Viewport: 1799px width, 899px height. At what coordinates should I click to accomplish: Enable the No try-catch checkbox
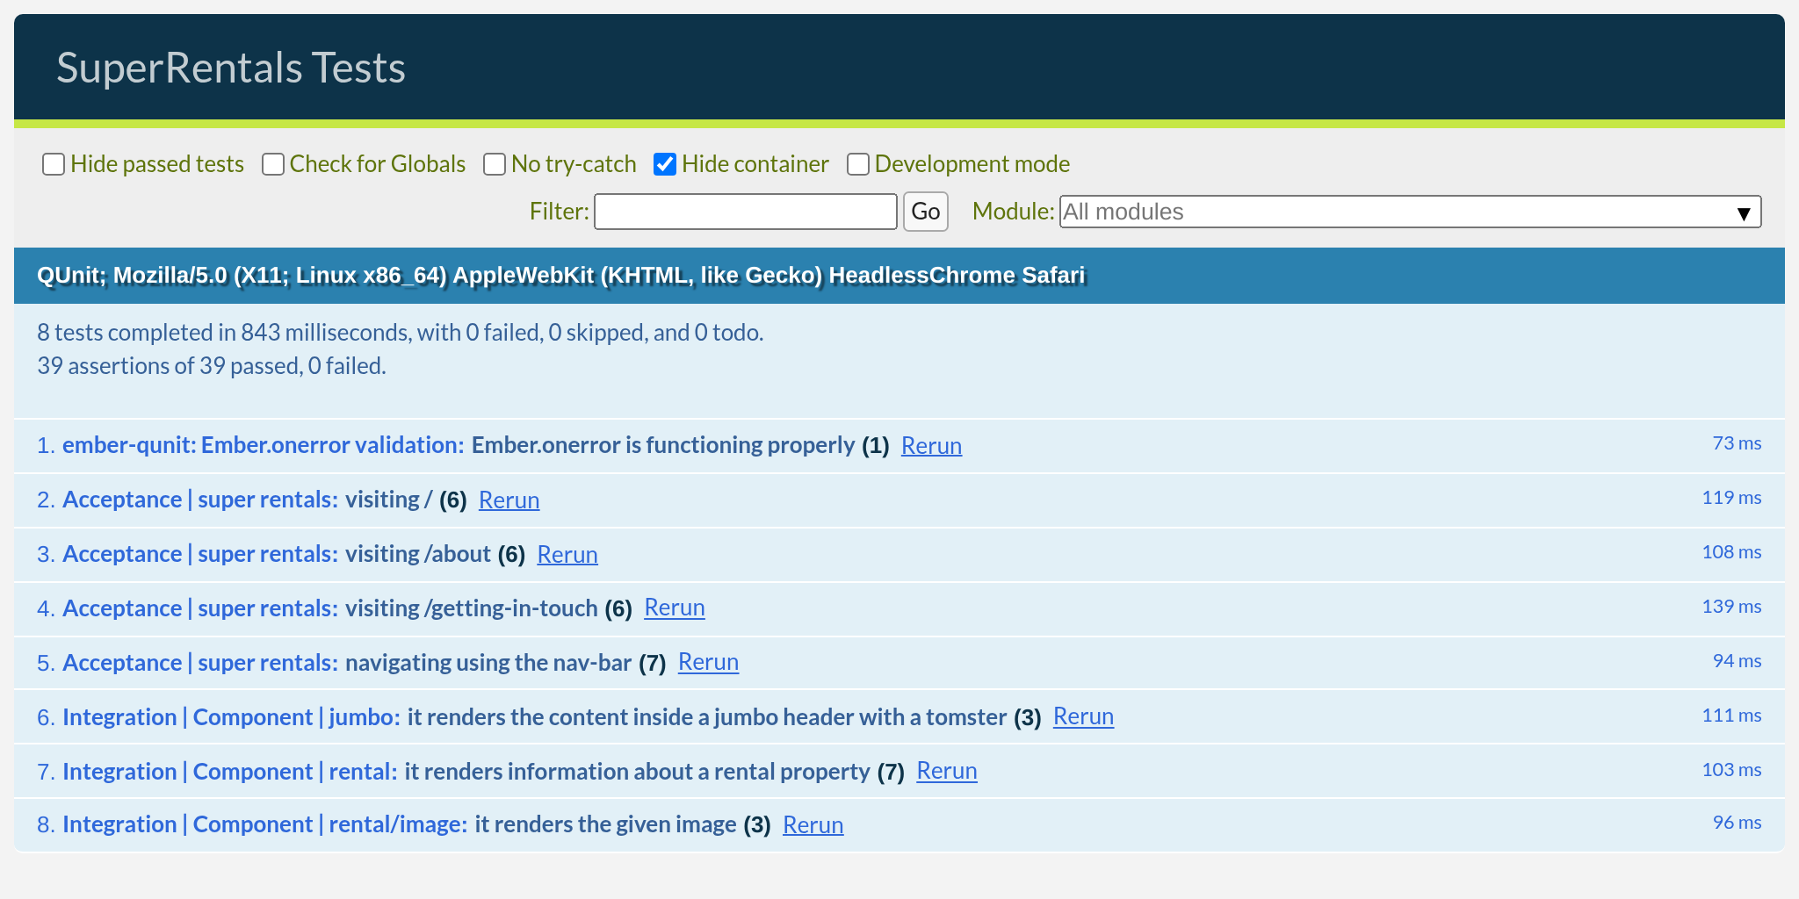(x=495, y=164)
